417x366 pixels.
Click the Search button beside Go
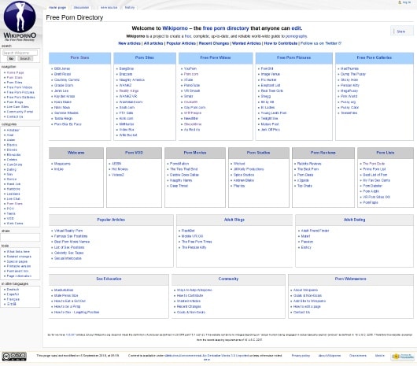(25, 58)
